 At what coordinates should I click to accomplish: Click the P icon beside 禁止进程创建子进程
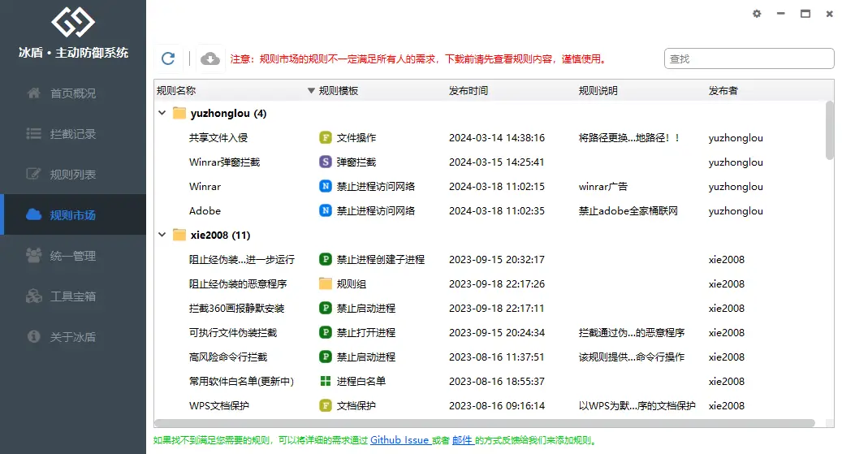[326, 260]
